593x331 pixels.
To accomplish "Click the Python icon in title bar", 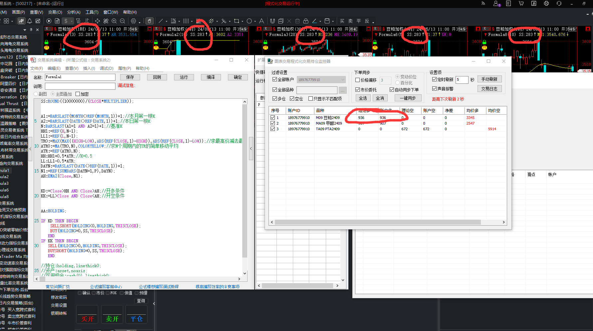I will [546, 3].
